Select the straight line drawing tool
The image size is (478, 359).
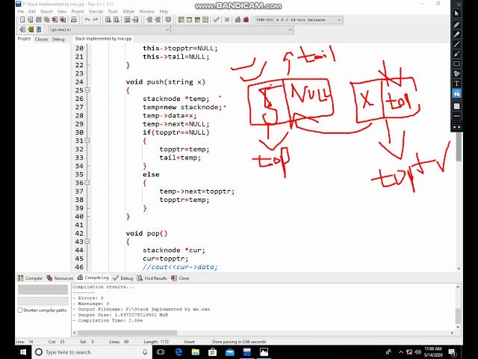[456, 44]
